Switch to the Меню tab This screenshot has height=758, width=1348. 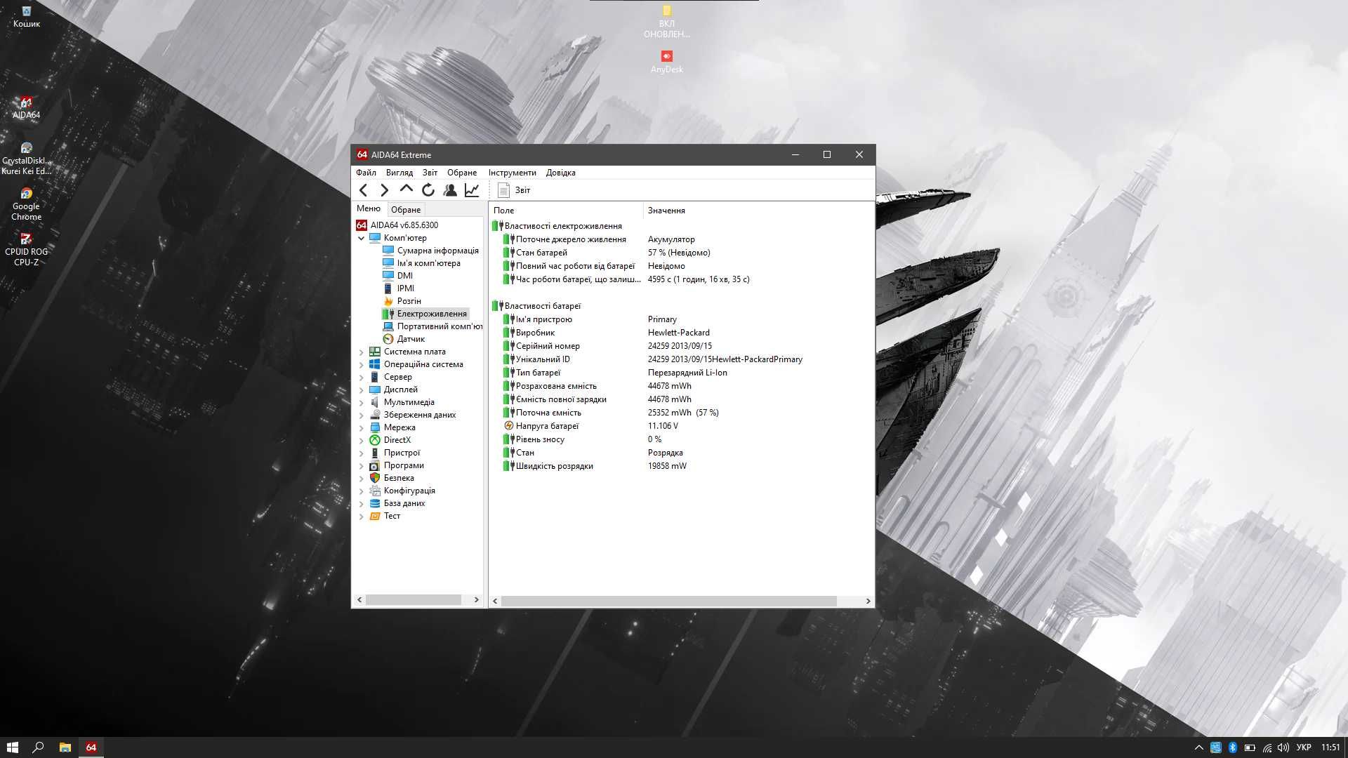[369, 208]
